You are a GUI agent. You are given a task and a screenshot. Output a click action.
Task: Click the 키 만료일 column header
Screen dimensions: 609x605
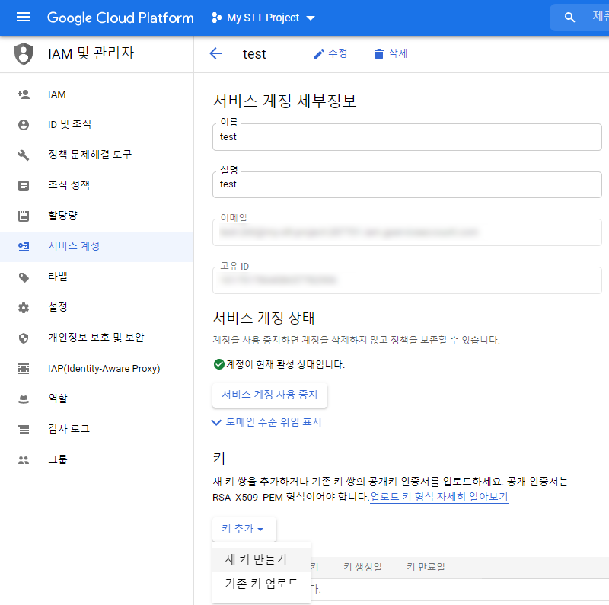[426, 568]
